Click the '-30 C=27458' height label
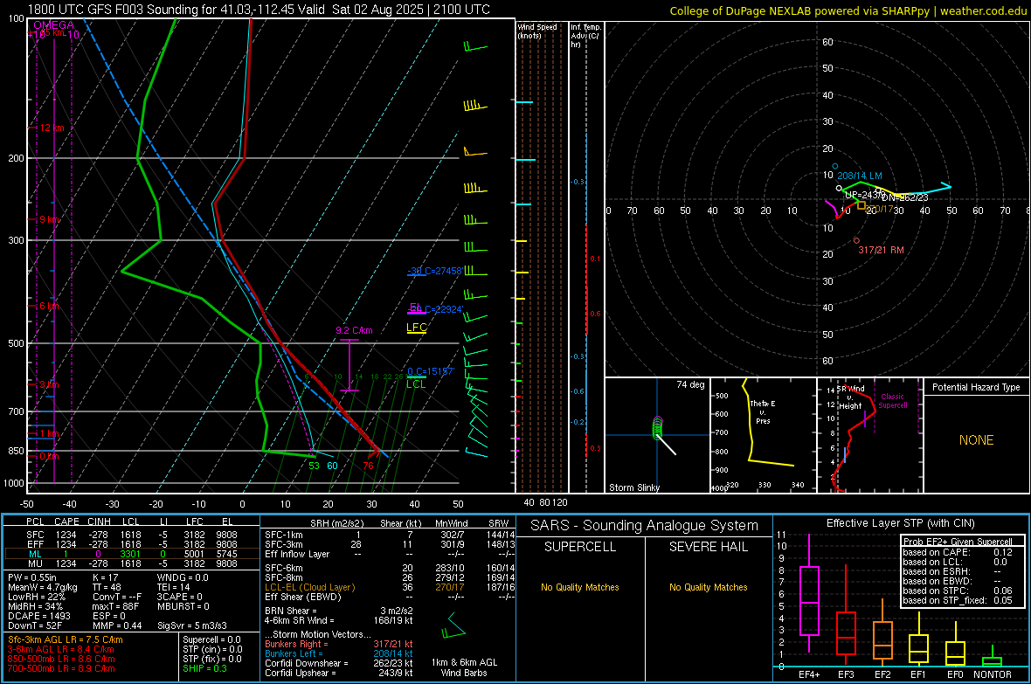This screenshot has width=1031, height=684. pyautogui.click(x=434, y=270)
